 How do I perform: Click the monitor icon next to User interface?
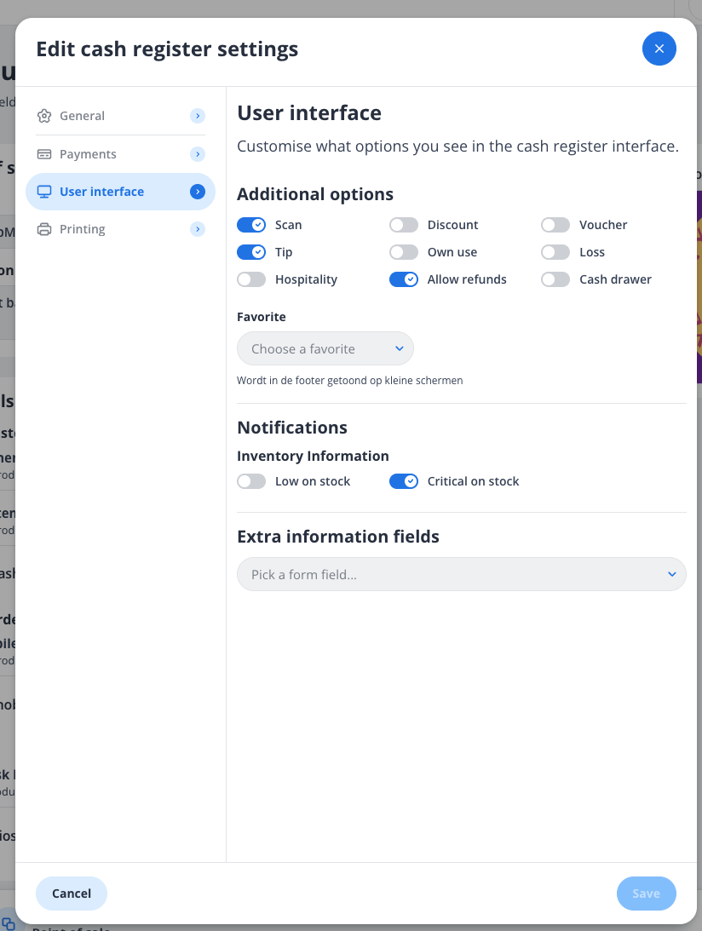[x=46, y=192]
